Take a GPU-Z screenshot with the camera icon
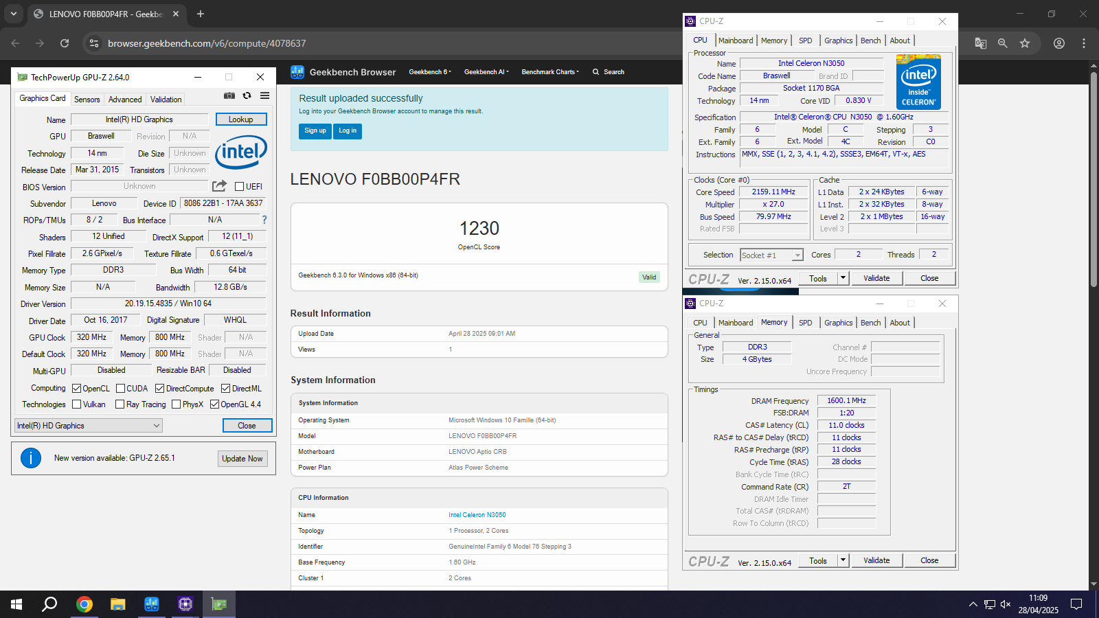 (x=229, y=95)
